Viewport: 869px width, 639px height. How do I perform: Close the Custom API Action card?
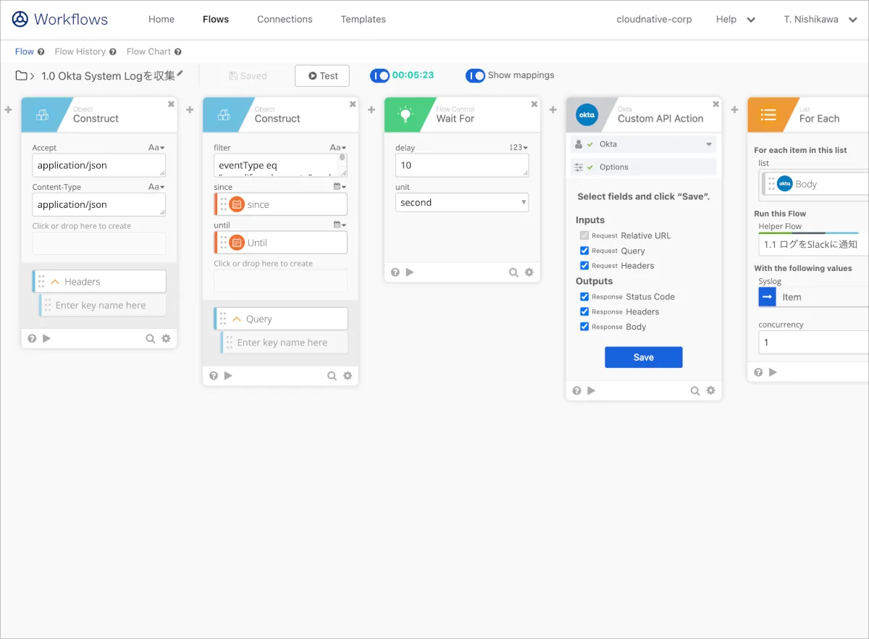[716, 104]
